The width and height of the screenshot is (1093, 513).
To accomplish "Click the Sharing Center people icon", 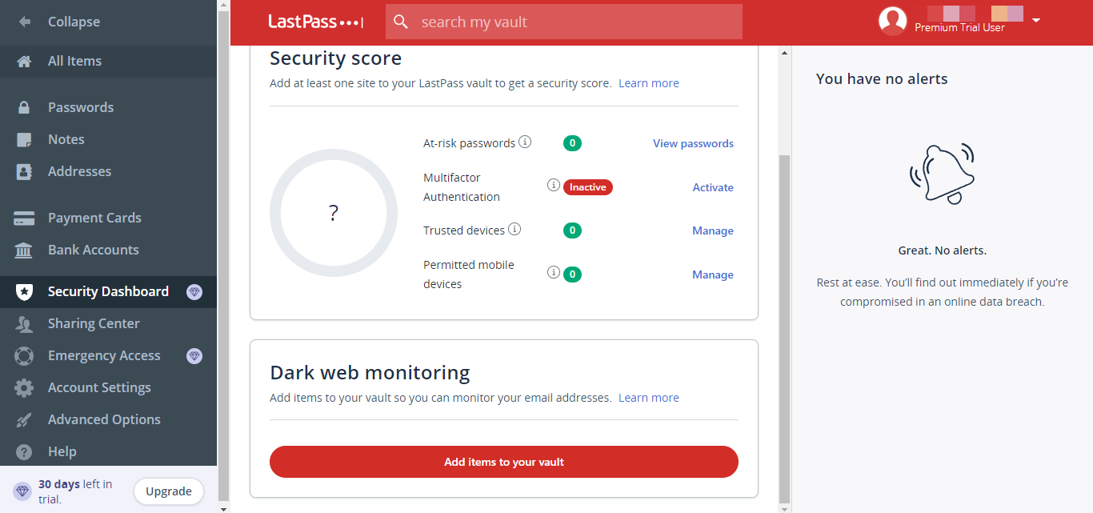I will [x=24, y=323].
